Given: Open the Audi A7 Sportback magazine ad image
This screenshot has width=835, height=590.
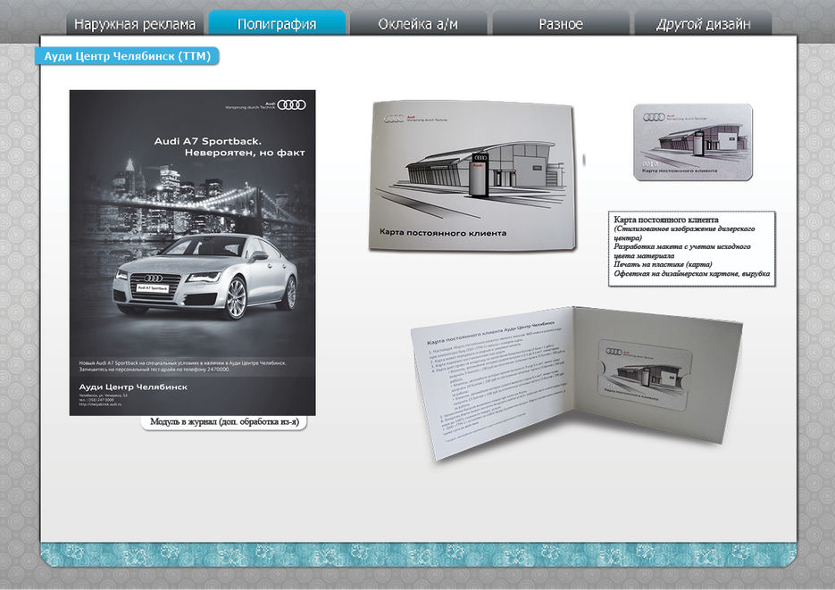Looking at the screenshot, I should coord(192,253).
